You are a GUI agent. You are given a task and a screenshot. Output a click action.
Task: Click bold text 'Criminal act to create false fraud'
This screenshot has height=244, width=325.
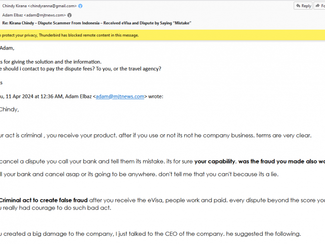[x=43, y=200]
